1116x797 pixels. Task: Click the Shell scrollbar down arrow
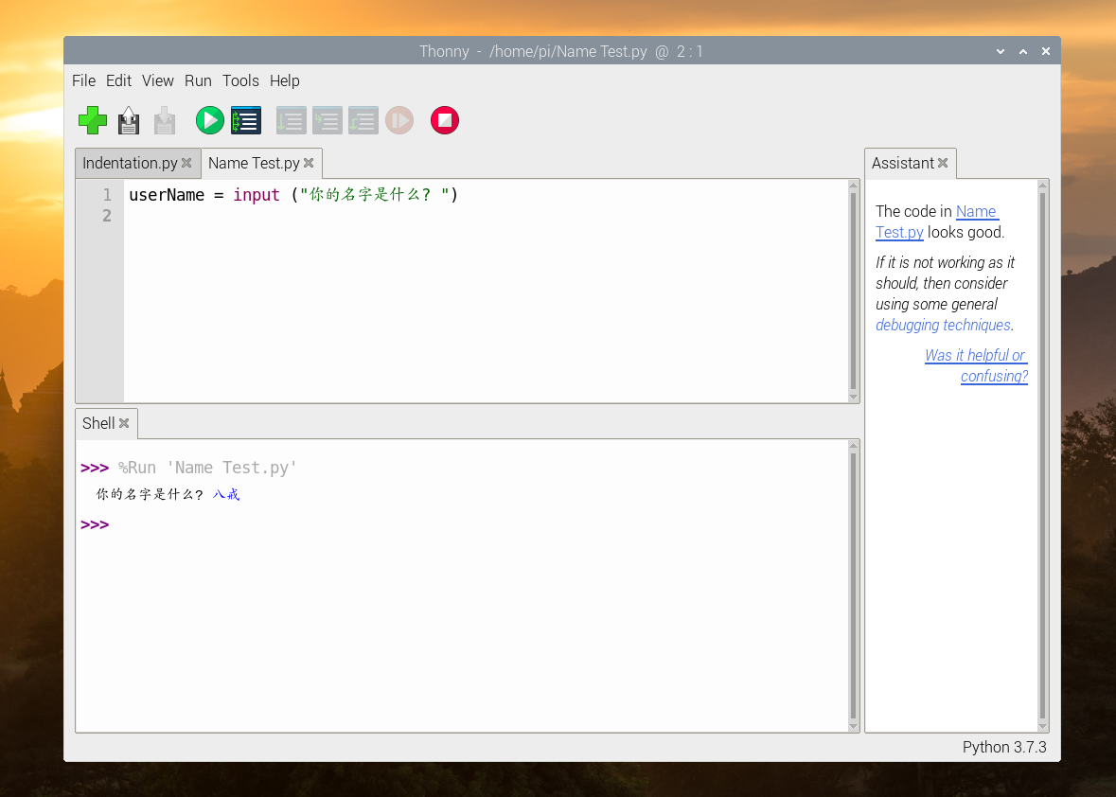pyautogui.click(x=854, y=727)
